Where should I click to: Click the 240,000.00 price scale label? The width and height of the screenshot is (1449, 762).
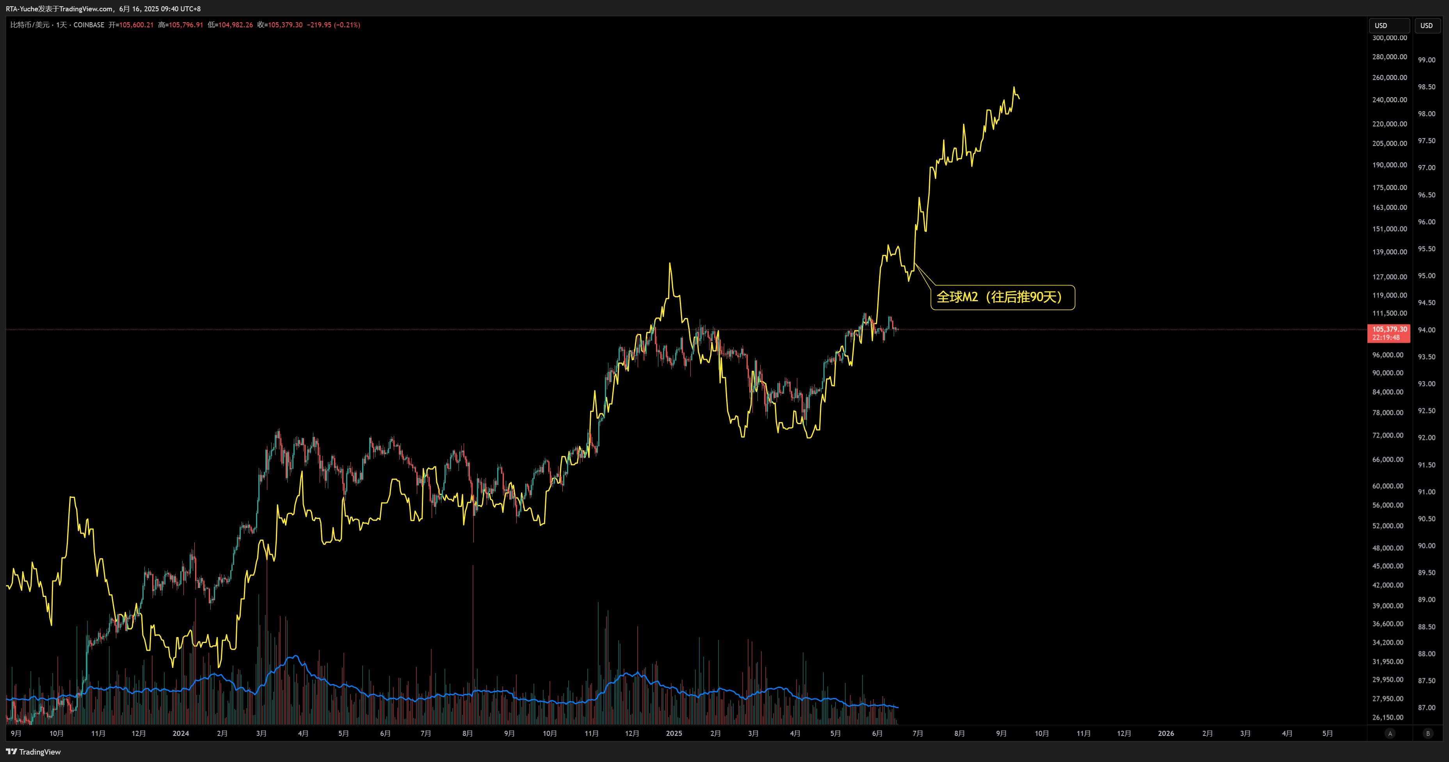(1389, 100)
